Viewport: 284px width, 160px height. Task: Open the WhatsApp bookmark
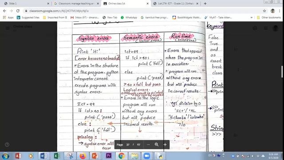tap(129, 17)
